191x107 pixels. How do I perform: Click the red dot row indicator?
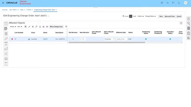click(12, 39)
